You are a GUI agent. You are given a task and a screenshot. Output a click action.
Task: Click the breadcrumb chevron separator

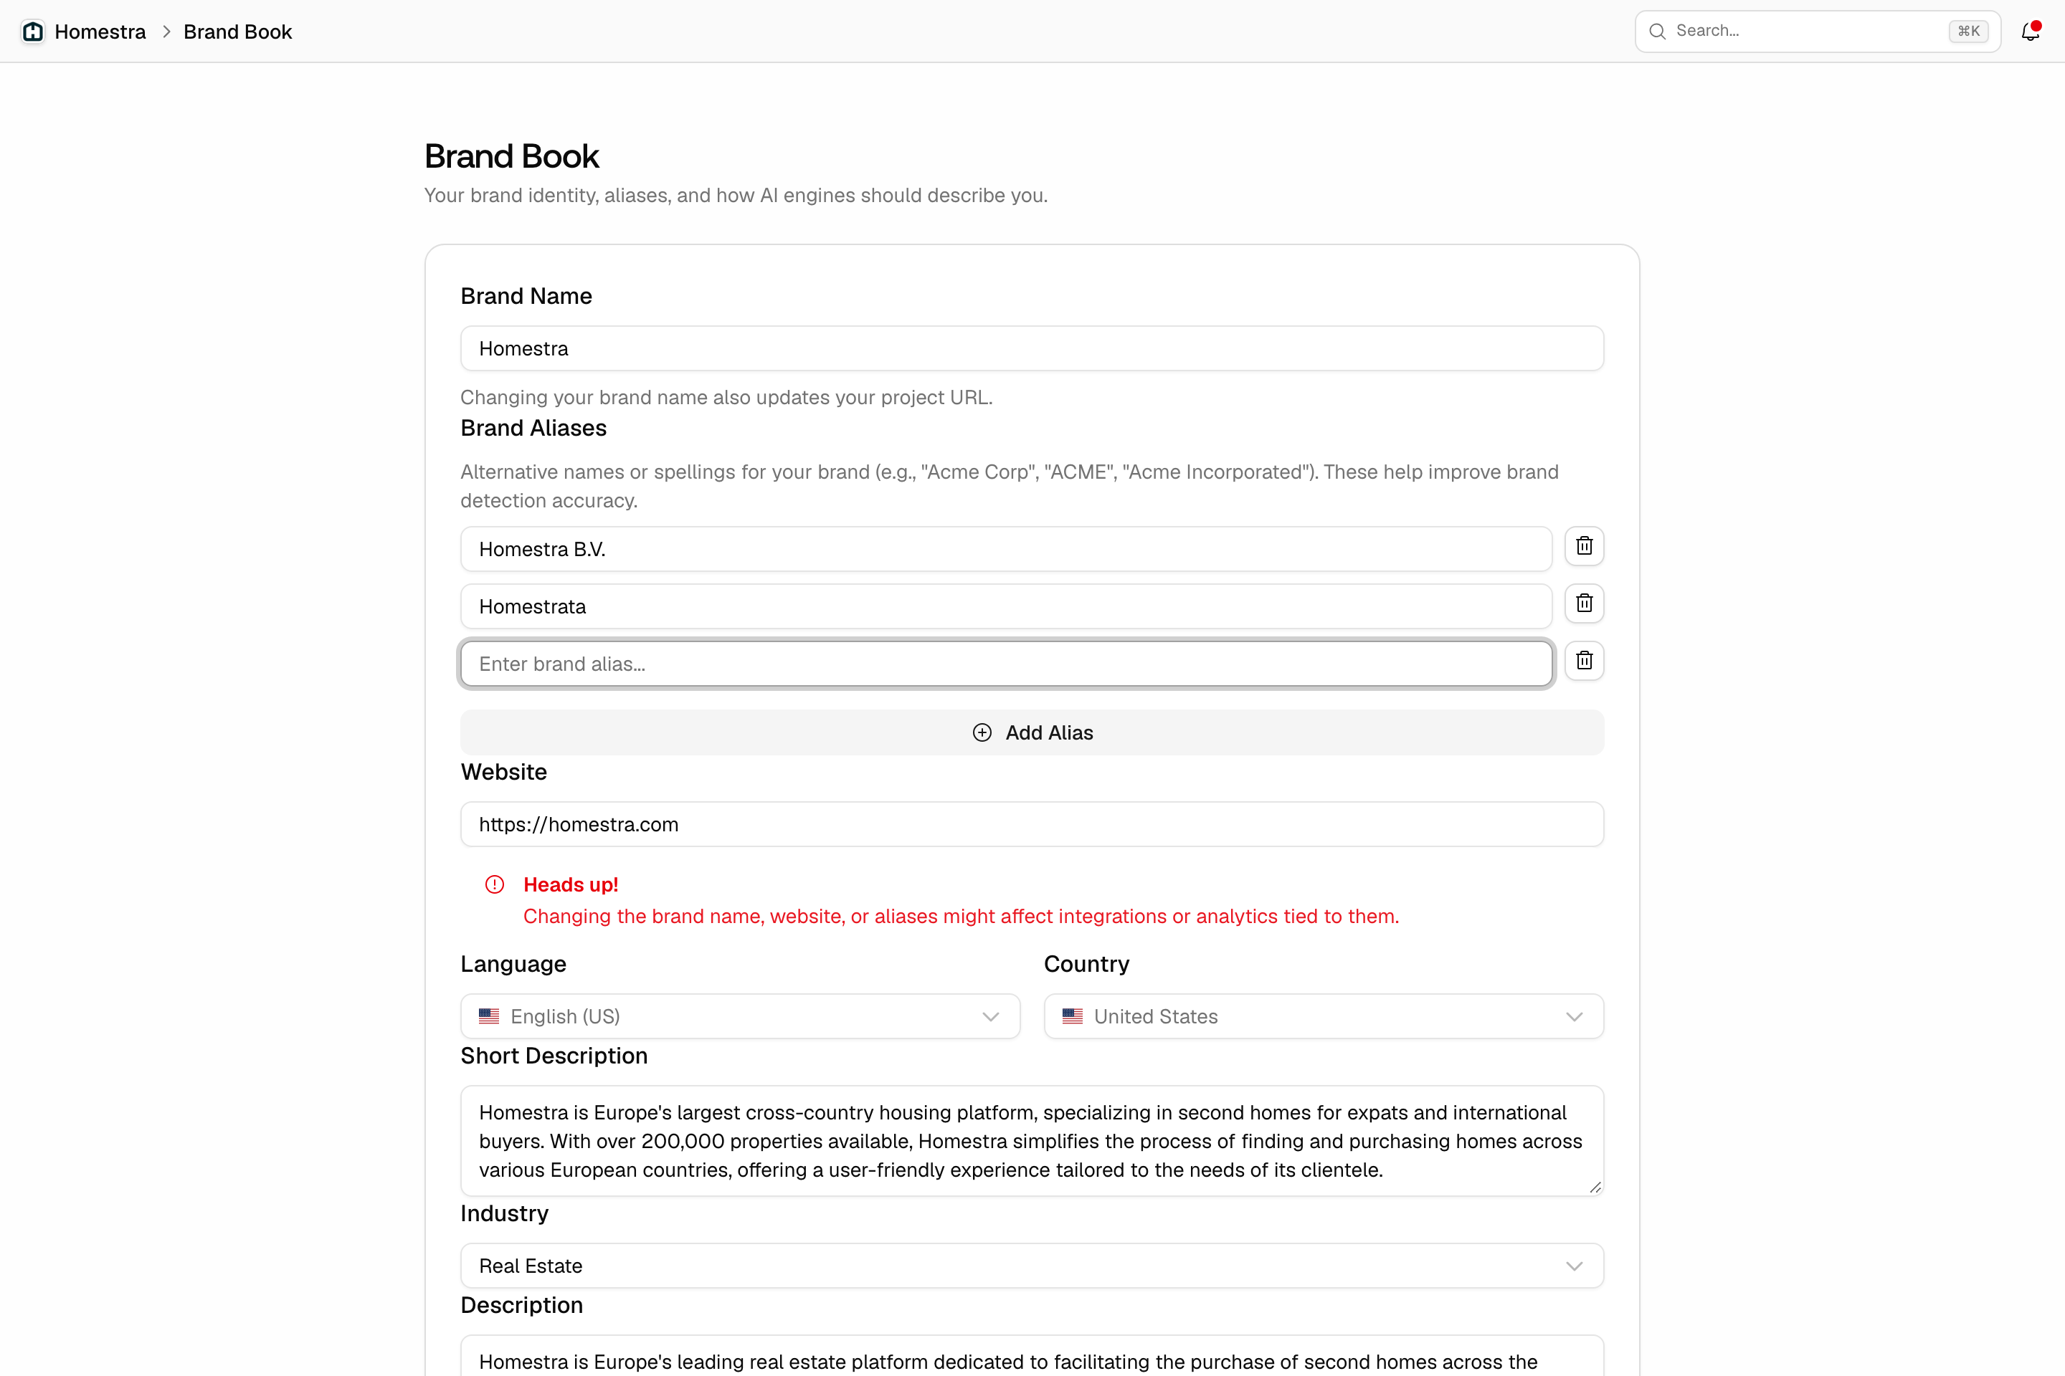pos(166,32)
